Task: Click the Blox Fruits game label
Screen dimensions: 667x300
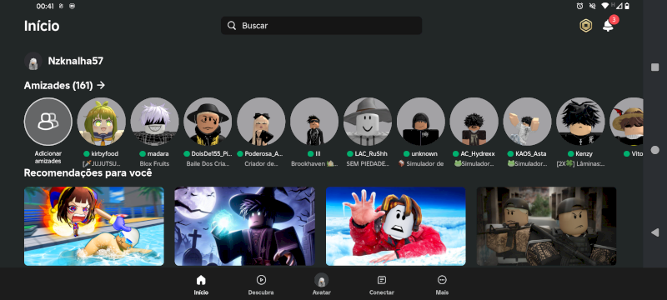Action: (x=154, y=163)
